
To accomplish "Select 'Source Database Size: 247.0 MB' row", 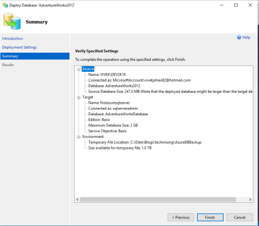I will [170, 92].
